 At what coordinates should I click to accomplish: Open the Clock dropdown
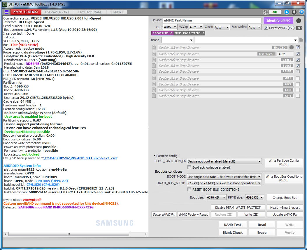[222, 27]
